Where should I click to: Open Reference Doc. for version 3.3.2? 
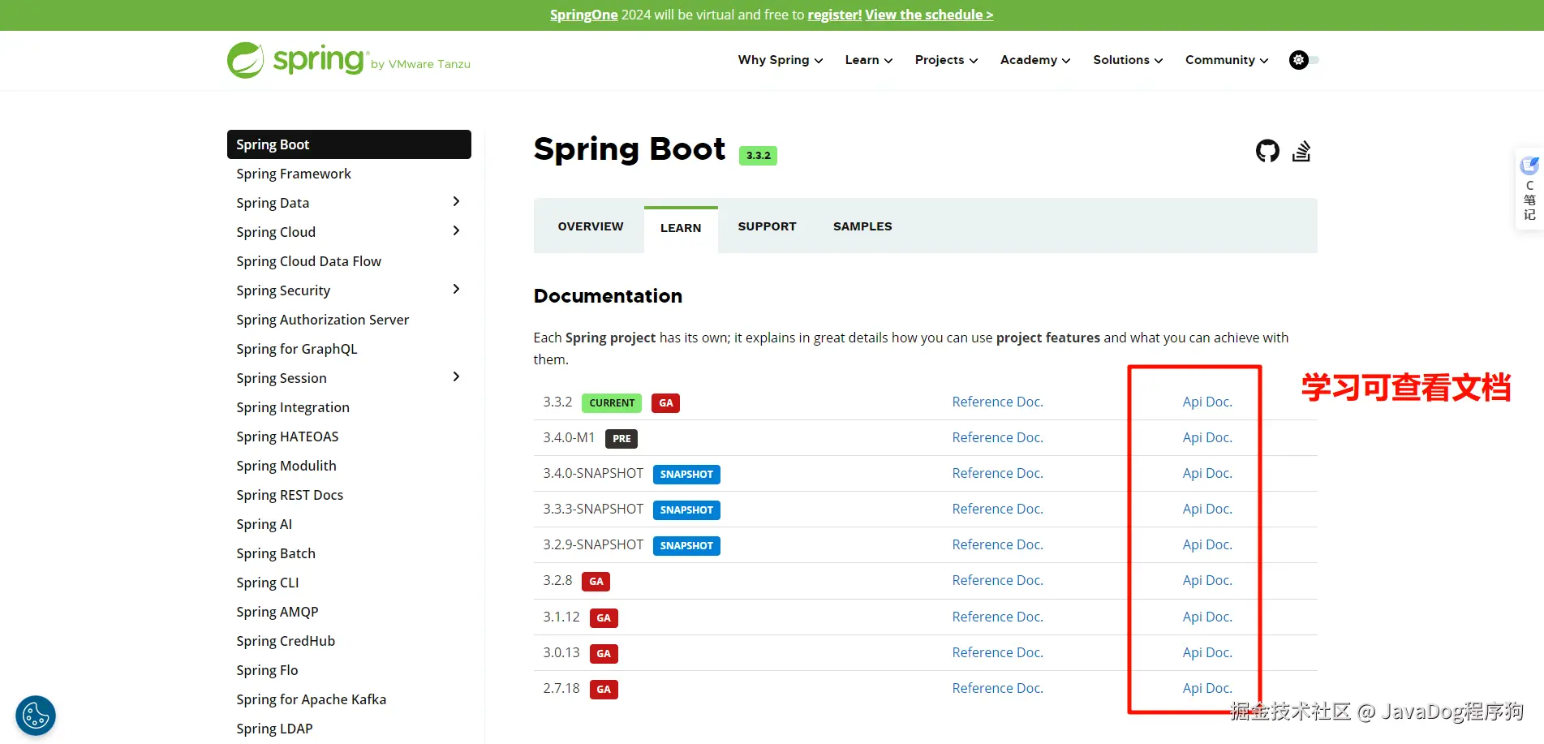tap(997, 402)
